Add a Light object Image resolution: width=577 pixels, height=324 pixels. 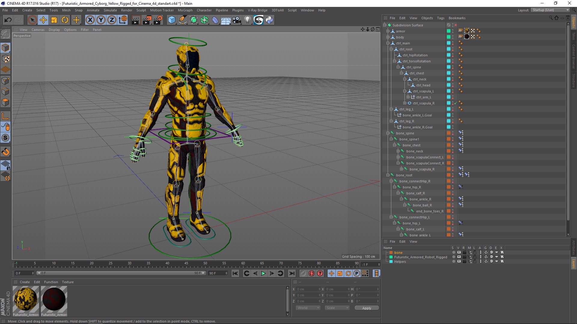248,20
